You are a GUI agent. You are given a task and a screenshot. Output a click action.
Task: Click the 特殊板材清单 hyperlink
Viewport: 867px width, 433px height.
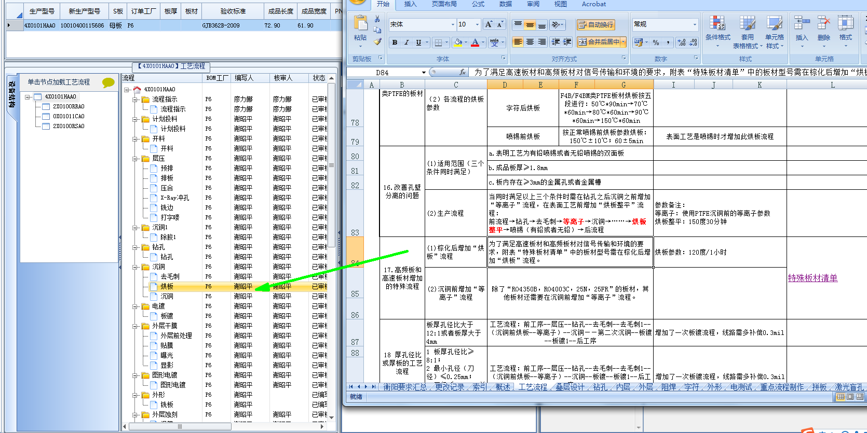(x=812, y=278)
